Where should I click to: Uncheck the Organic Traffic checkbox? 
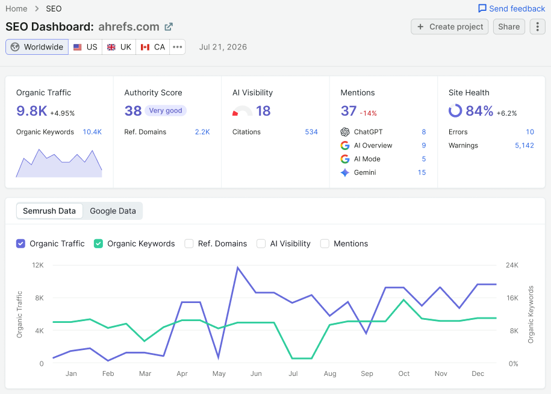20,243
